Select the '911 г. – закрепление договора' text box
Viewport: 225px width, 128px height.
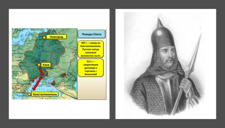click(91, 68)
